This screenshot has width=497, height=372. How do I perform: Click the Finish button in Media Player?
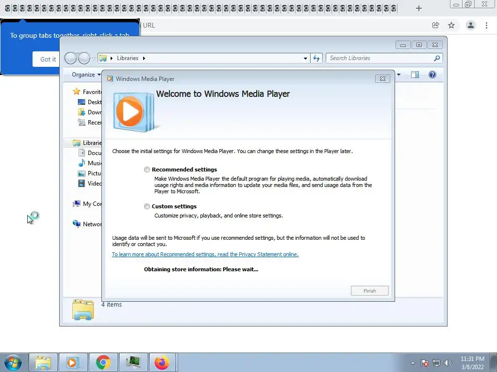(369, 291)
